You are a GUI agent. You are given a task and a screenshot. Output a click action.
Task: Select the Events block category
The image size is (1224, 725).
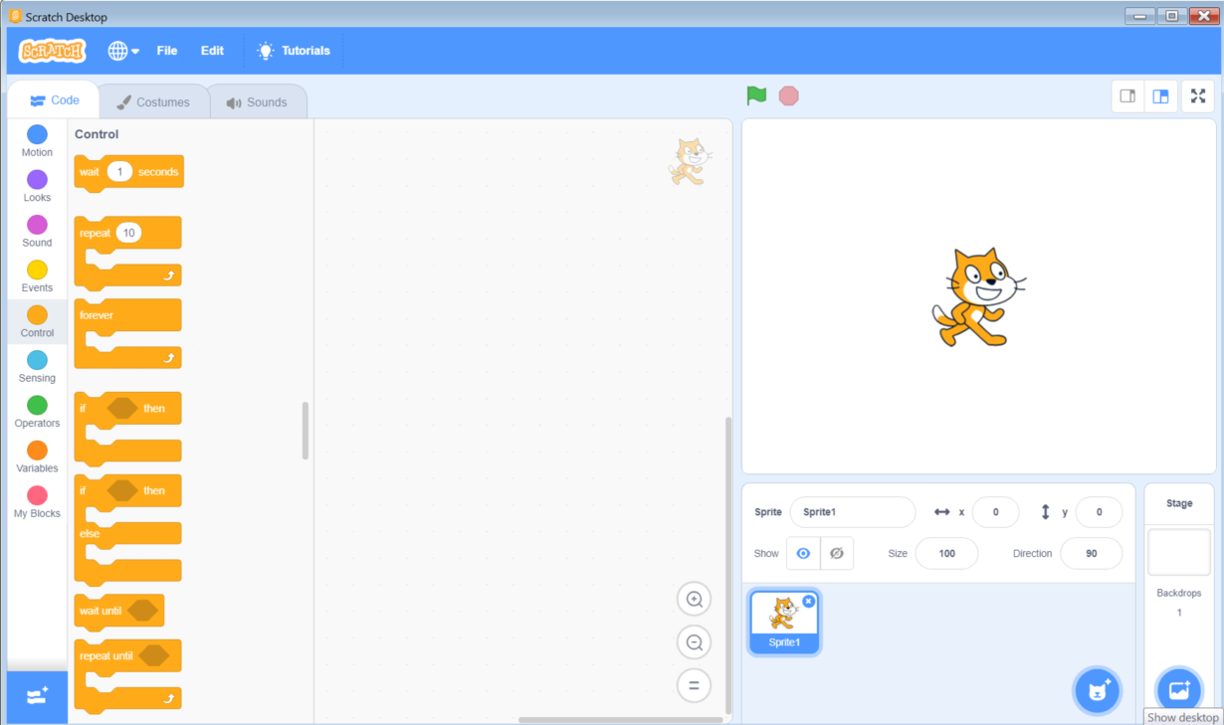click(x=37, y=276)
